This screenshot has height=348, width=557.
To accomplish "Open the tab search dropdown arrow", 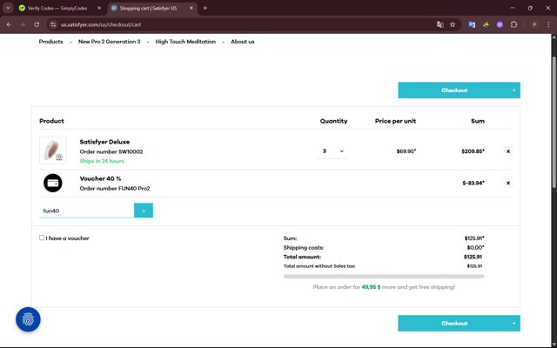I will pos(8,8).
